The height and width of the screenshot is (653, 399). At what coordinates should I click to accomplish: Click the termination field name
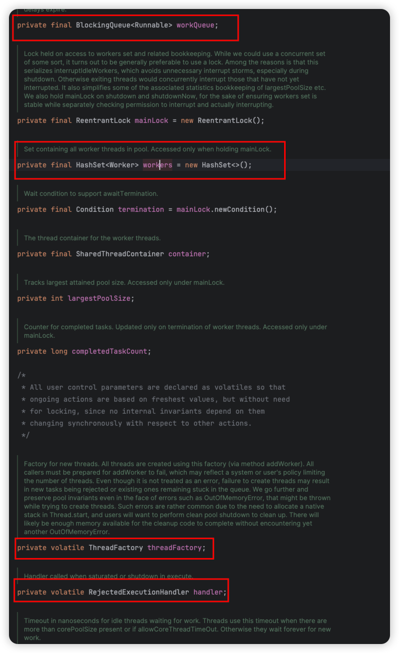141,209
